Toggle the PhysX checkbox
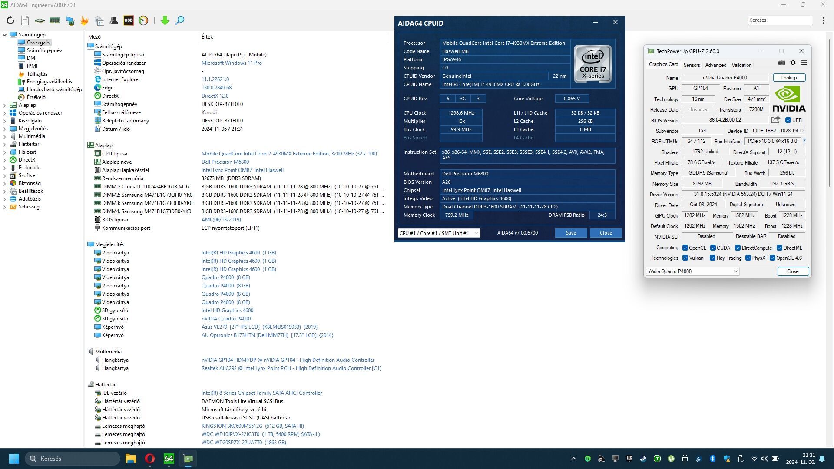The image size is (834, 469). coord(748,258)
